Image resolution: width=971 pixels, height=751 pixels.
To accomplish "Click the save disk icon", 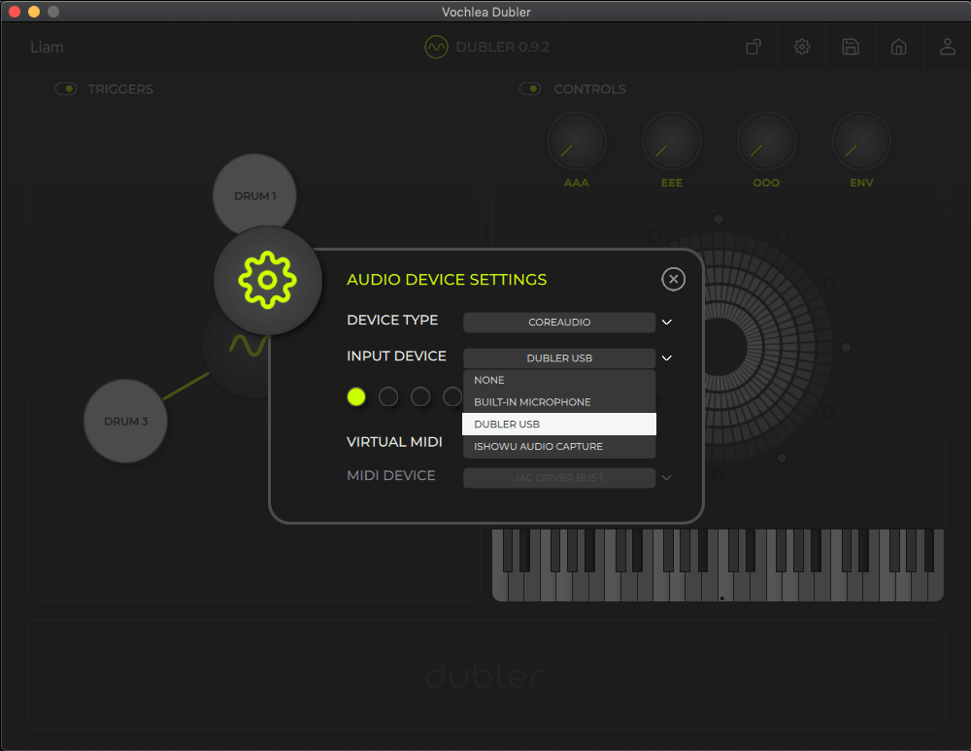I will tap(851, 47).
